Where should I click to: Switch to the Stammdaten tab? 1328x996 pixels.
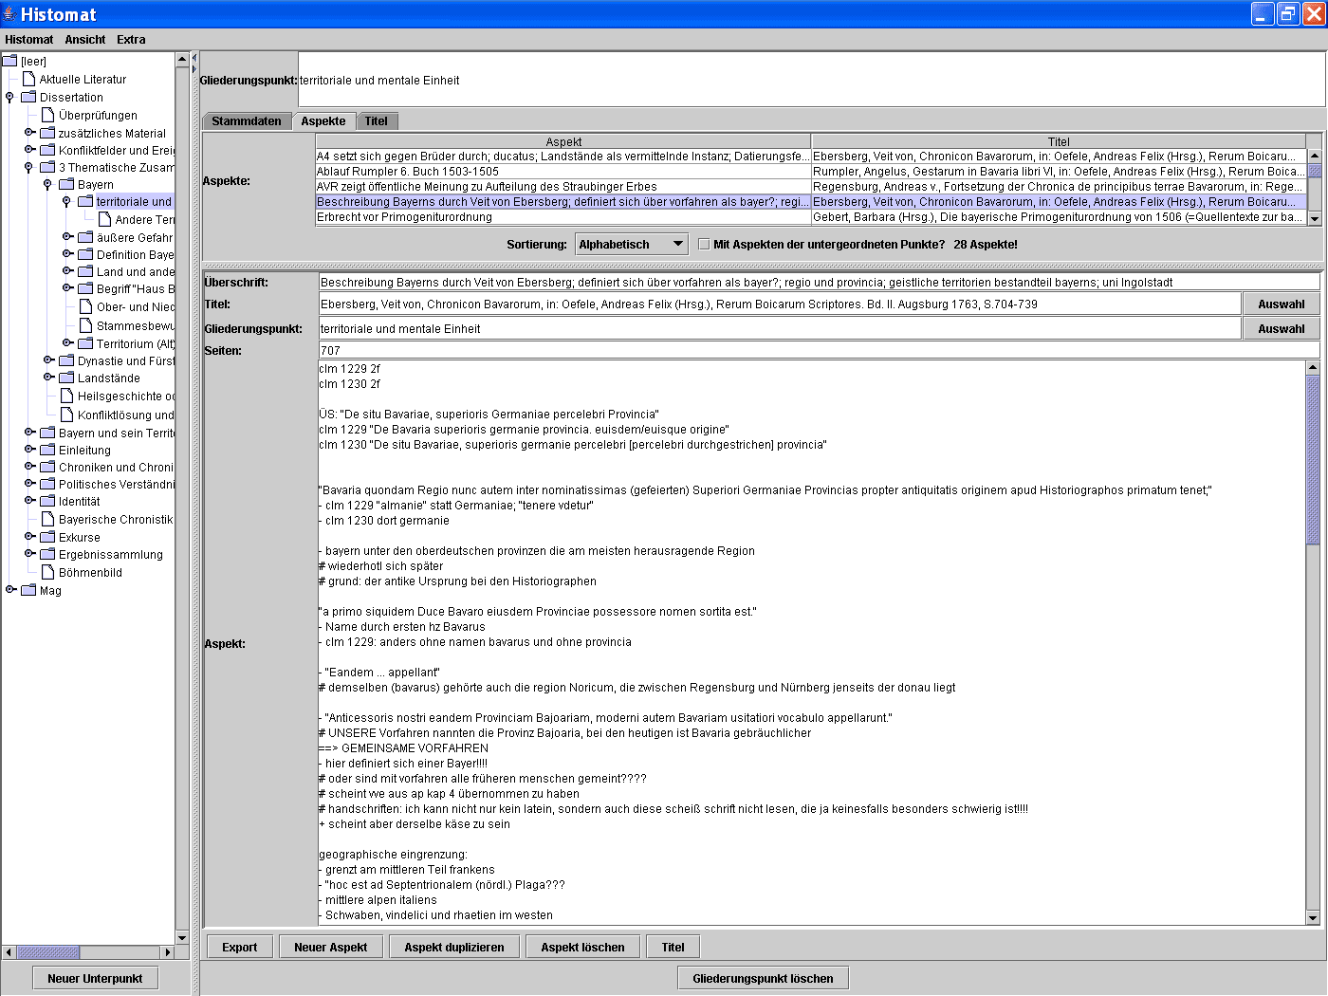tap(247, 121)
